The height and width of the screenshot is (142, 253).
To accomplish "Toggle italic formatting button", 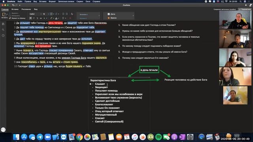I will [34, 18].
